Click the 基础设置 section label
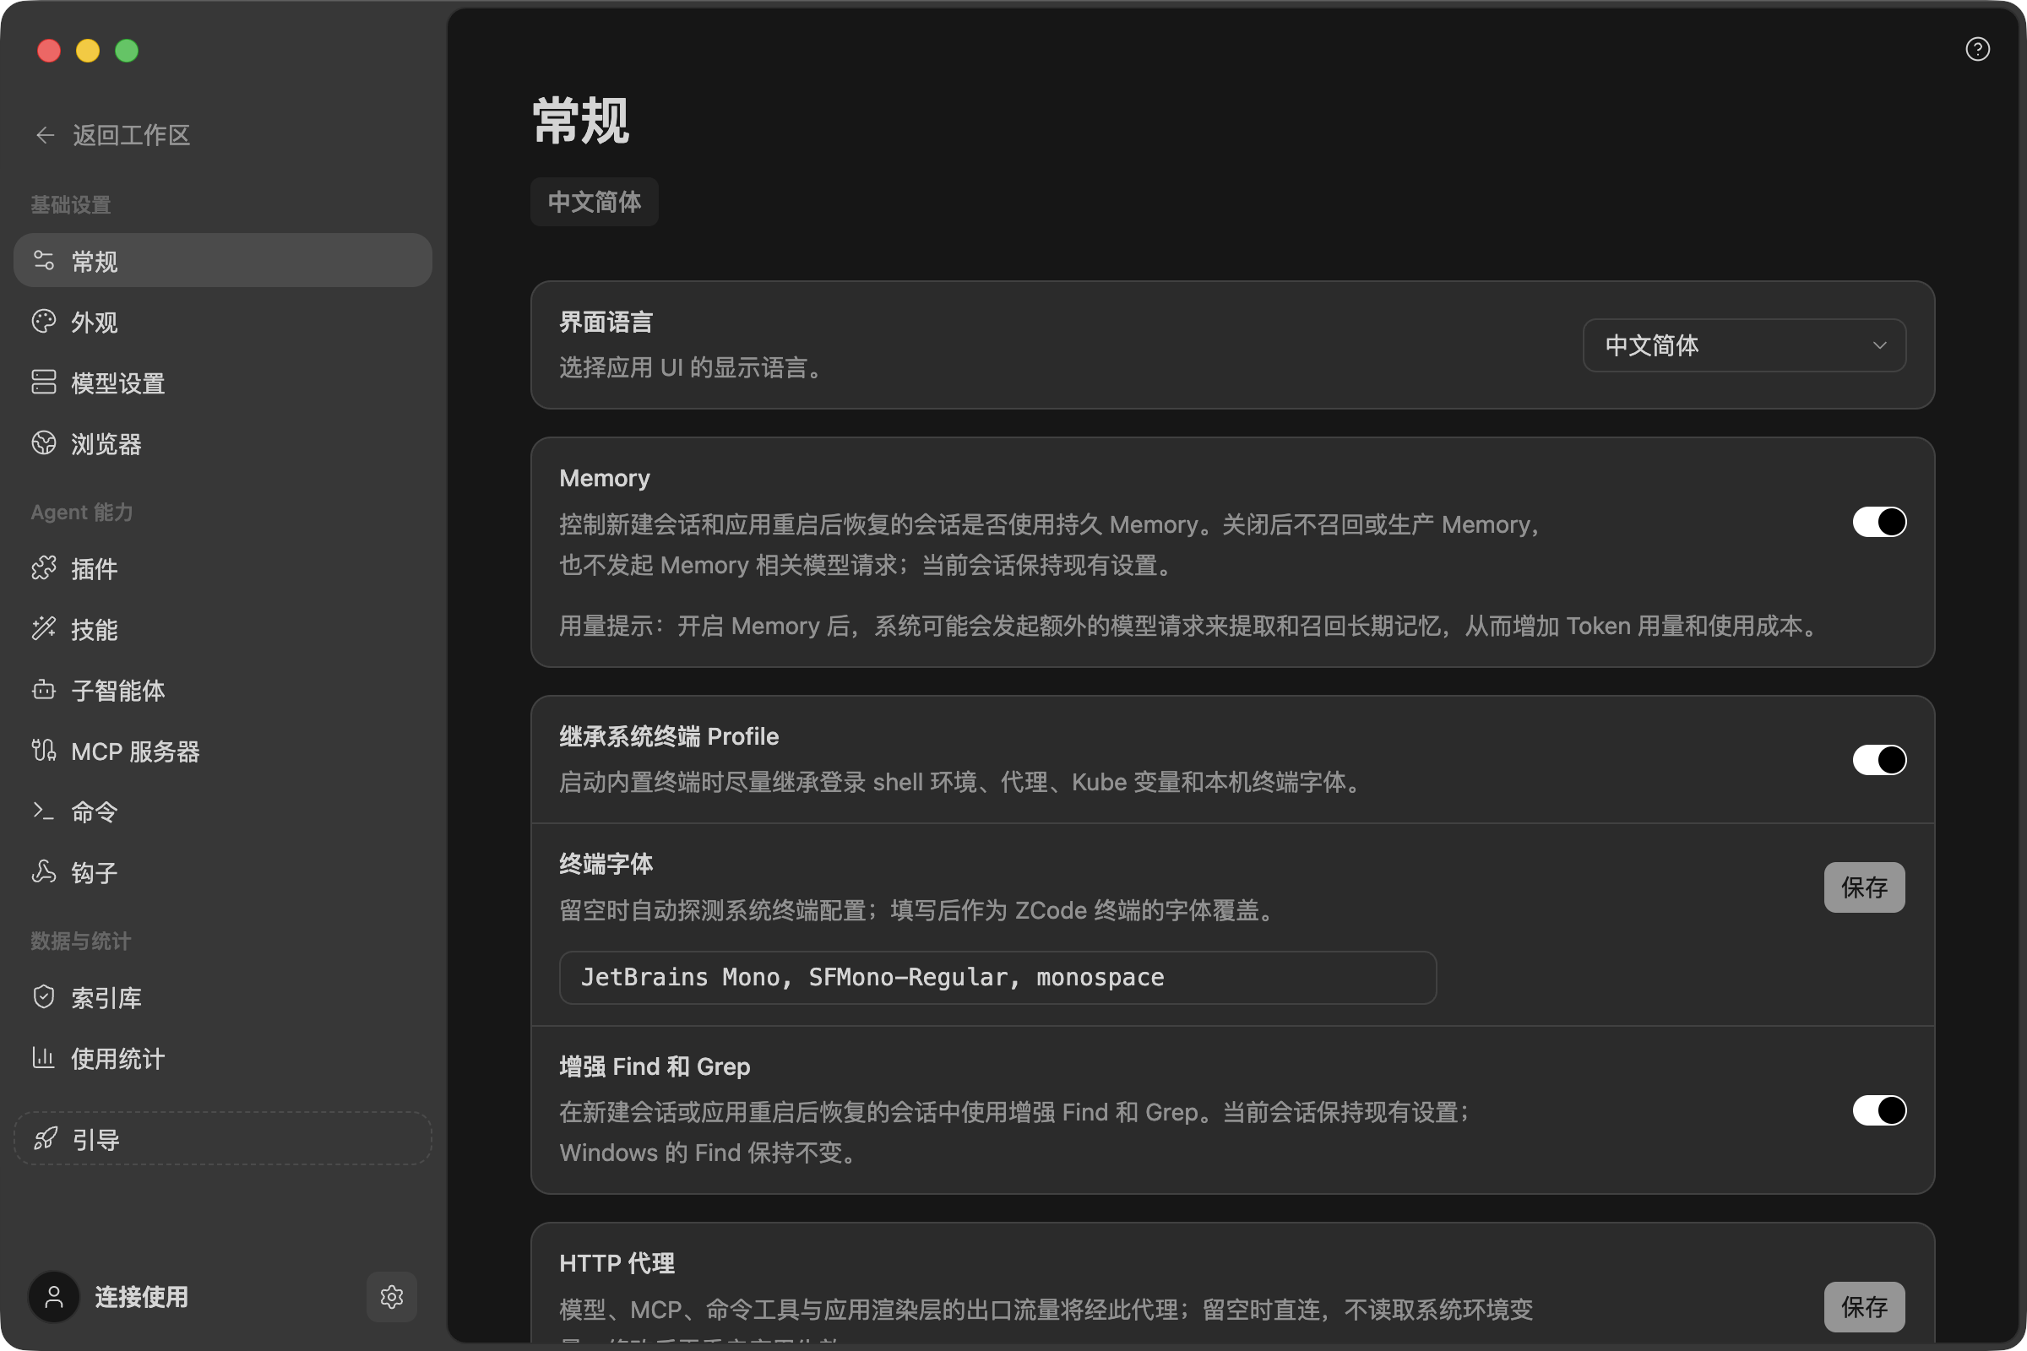 click(71, 204)
